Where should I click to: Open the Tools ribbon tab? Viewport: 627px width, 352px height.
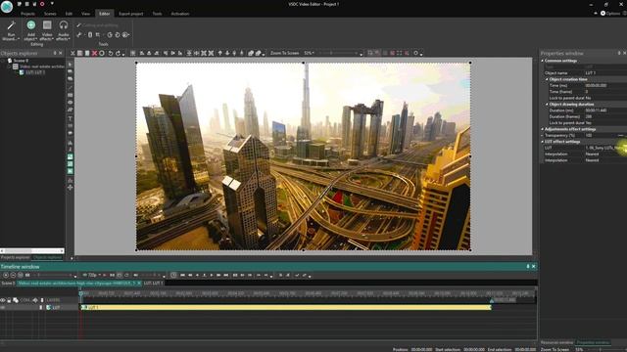click(157, 14)
